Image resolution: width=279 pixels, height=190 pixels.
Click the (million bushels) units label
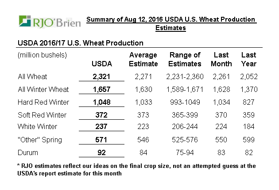42,55
